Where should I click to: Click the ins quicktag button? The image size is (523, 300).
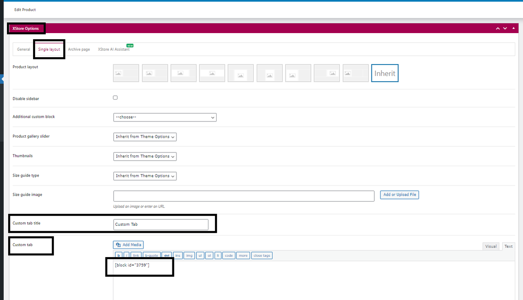(x=178, y=256)
